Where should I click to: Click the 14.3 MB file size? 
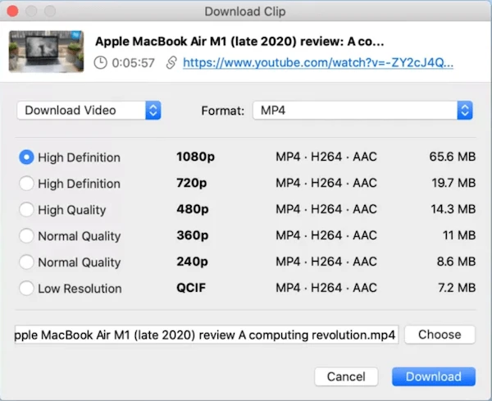coord(453,209)
